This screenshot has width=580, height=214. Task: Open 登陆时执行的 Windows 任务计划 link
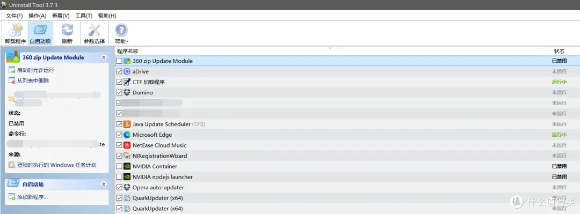tap(56, 165)
